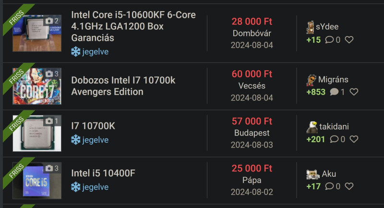Click the heart icon on Migráns' listing

(354, 92)
